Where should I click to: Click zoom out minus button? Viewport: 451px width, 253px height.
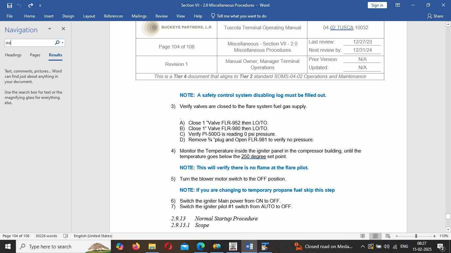tap(397, 236)
